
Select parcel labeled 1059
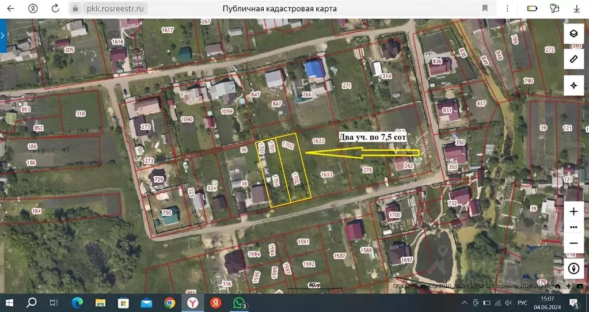(227, 111)
